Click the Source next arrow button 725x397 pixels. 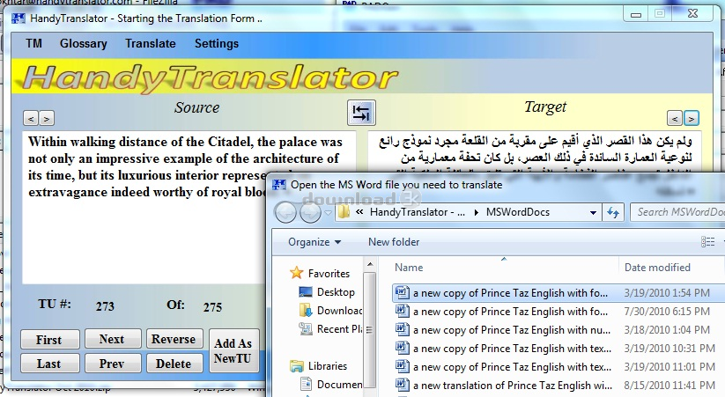pyautogui.click(x=46, y=119)
